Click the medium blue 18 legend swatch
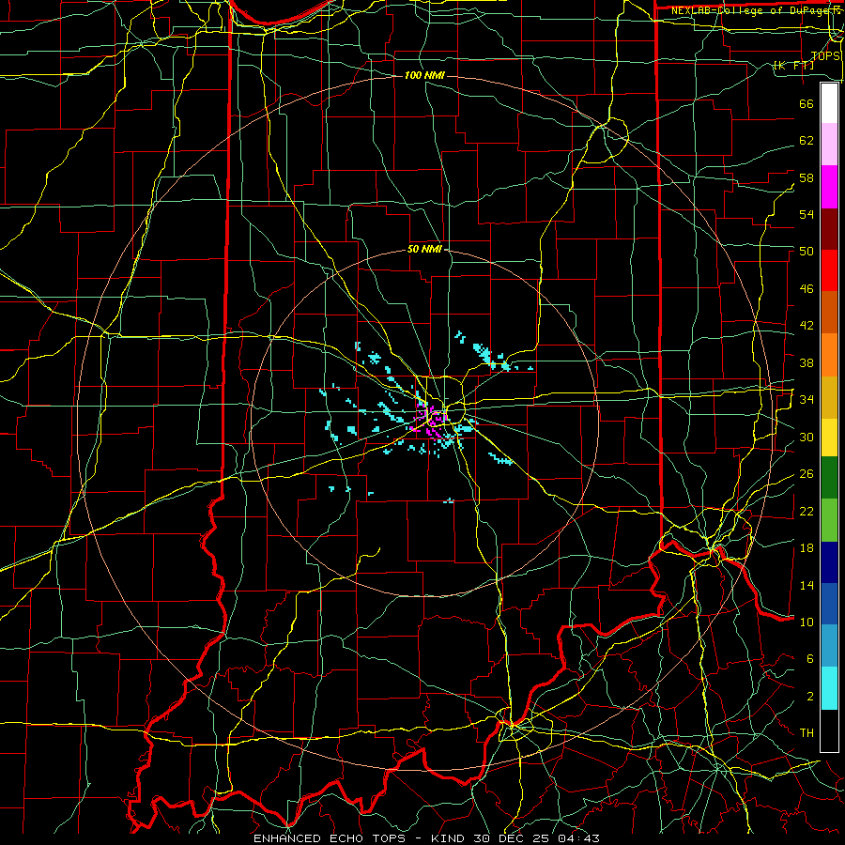 point(829,604)
